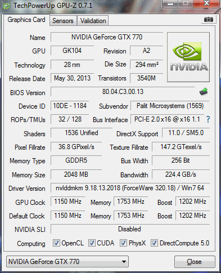Click the BIOS save chip icon
The image size is (221, 273).
point(204,92)
